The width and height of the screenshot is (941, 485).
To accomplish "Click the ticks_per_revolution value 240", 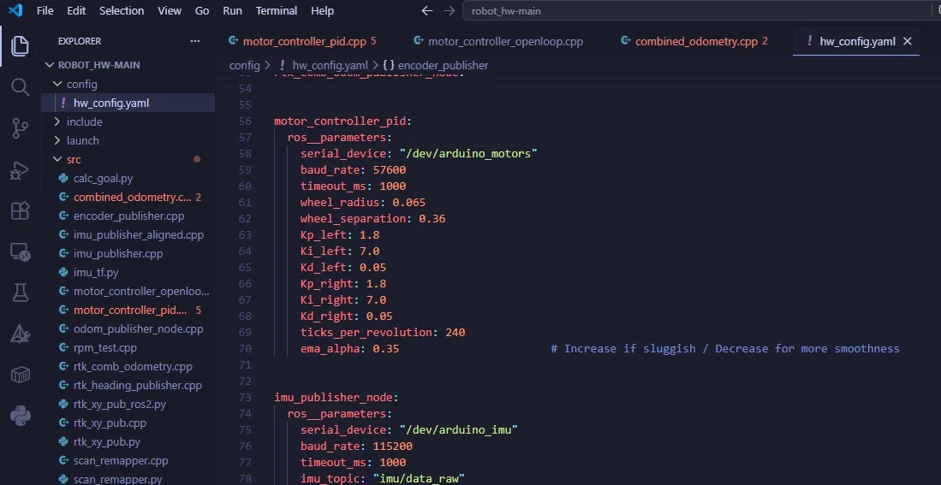I will pos(456,332).
